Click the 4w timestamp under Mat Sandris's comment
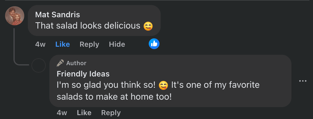Image resolution: width=313 pixels, height=119 pixels. [40, 44]
